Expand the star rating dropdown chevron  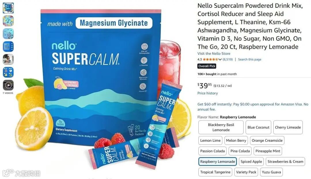(220, 59)
